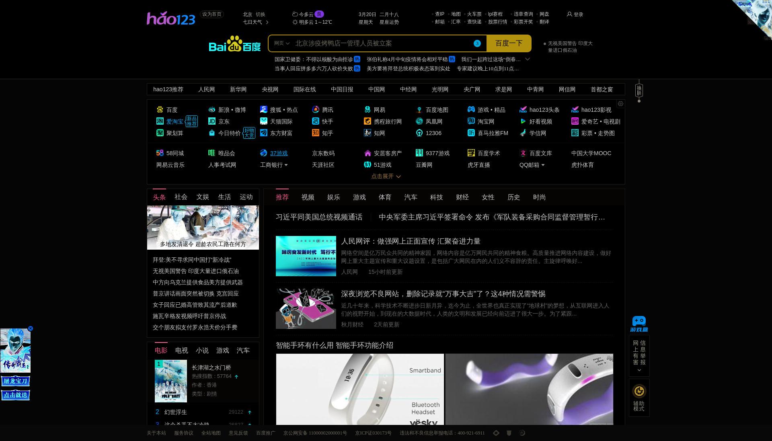Click the settings gear in site grid
The image size is (772, 441).
pyautogui.click(x=620, y=104)
